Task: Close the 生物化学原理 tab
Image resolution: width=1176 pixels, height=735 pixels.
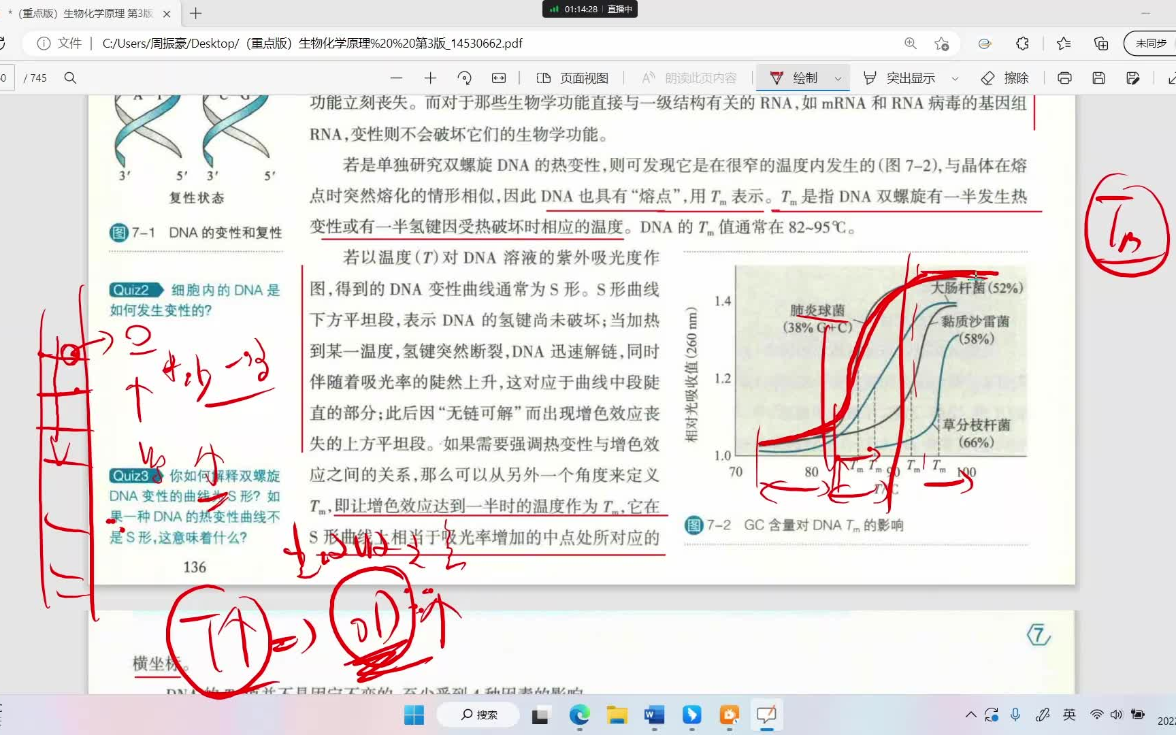Action: pyautogui.click(x=167, y=14)
